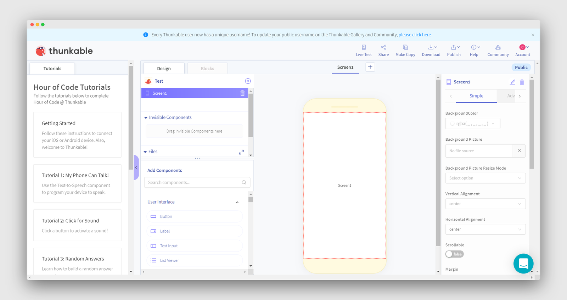Screen dimensions: 567x300
Task: Open the Vertical Alignment dropdown
Action: click(485, 204)
